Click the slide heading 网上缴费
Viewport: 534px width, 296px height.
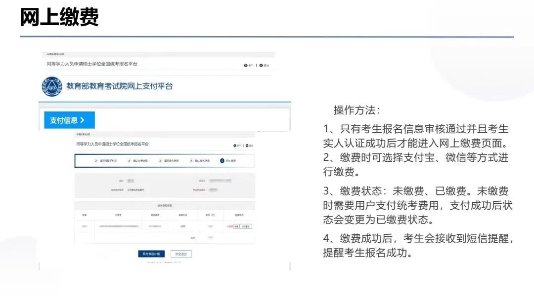pyautogui.click(x=59, y=17)
